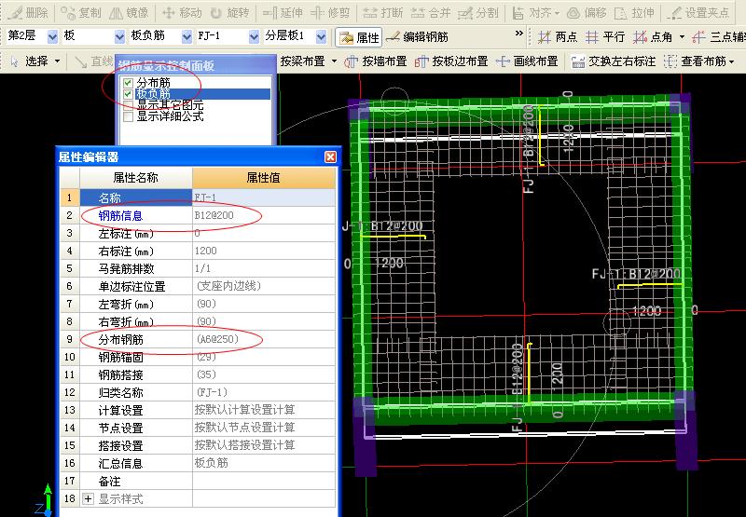Screen dimensions: 746x517
Task: Choose 按板边布置 place by slab edge
Action: click(451, 61)
